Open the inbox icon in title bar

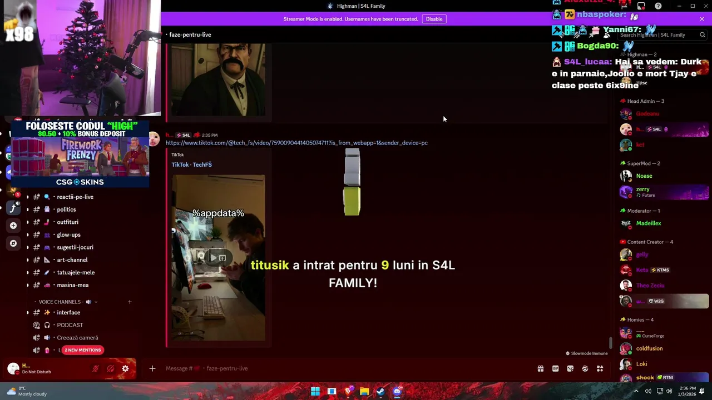click(x=641, y=6)
